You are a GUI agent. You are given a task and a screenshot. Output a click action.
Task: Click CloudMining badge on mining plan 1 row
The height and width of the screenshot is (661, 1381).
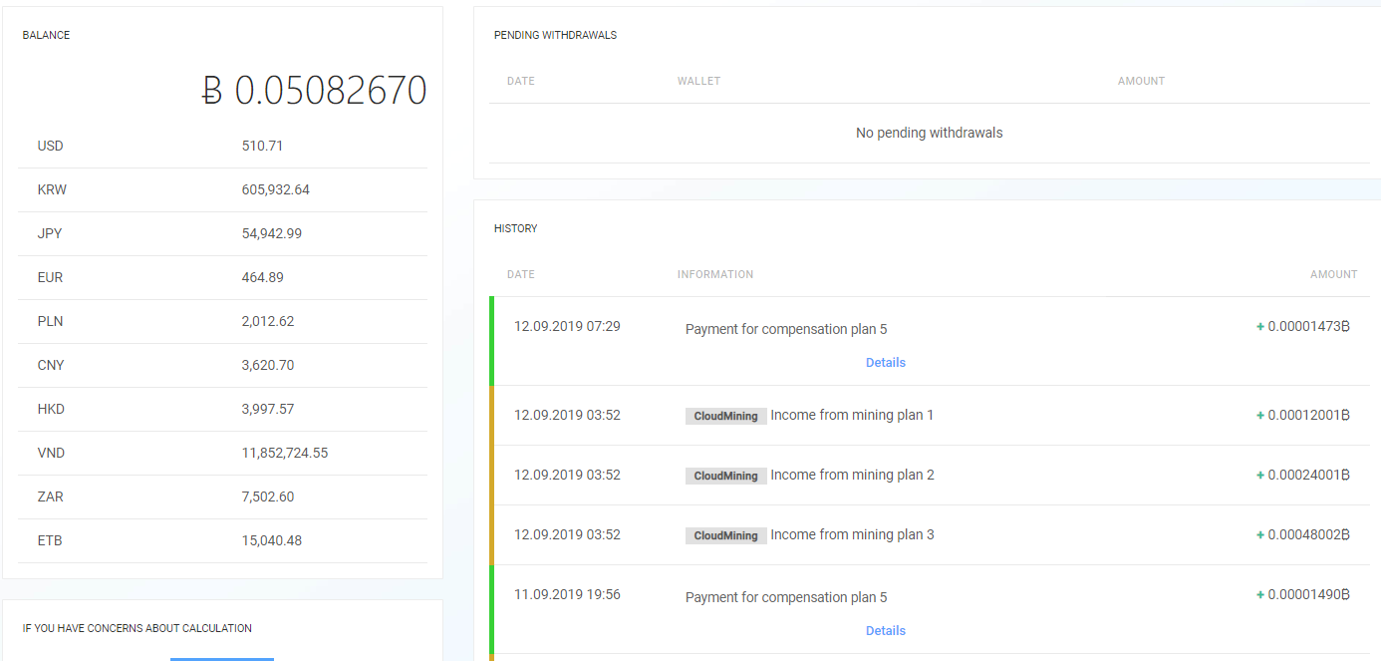pyautogui.click(x=725, y=416)
